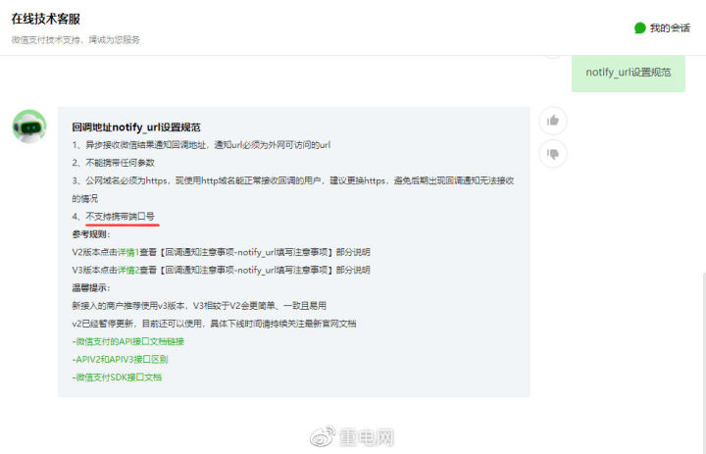
Task: Click underlined text 不支持携带端口号
Action: 121,216
